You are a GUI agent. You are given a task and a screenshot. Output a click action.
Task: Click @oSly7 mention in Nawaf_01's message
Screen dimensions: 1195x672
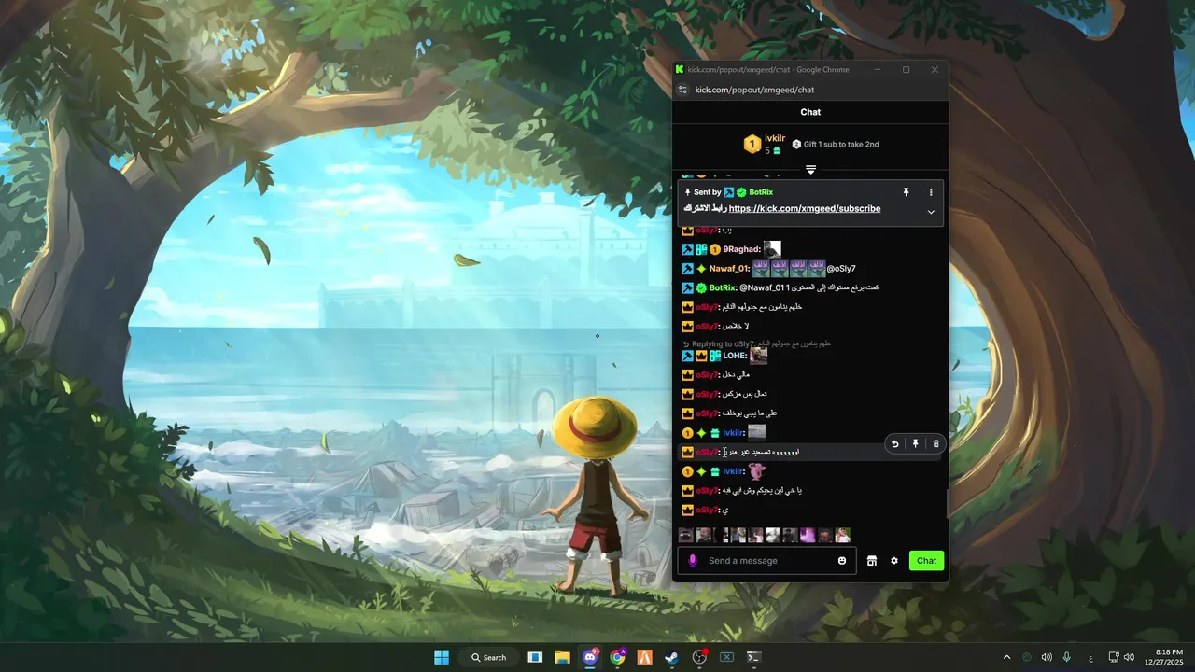841,269
